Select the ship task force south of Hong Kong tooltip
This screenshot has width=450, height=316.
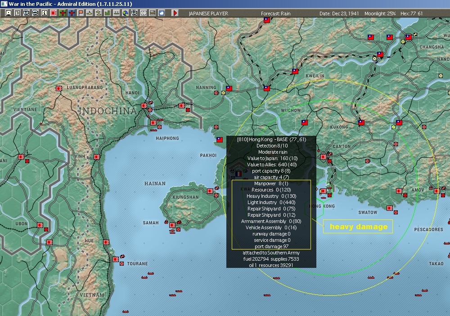tap(276, 278)
